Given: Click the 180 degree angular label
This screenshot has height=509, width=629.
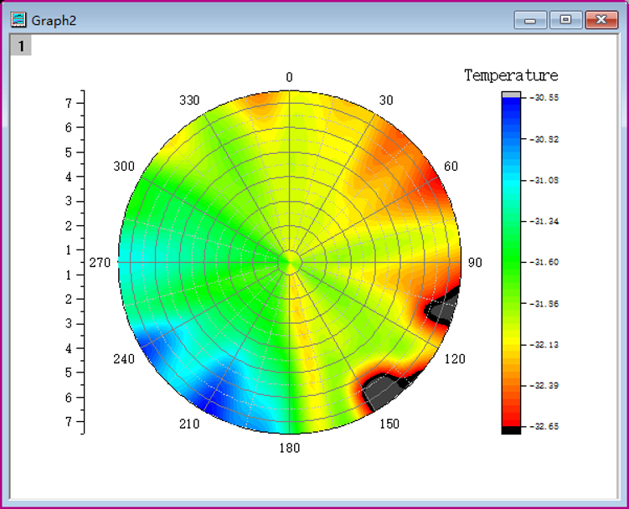Looking at the screenshot, I should click(289, 448).
